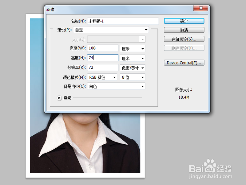Click the 图像大小 label
The height and width of the screenshot is (185, 246).
click(184, 90)
